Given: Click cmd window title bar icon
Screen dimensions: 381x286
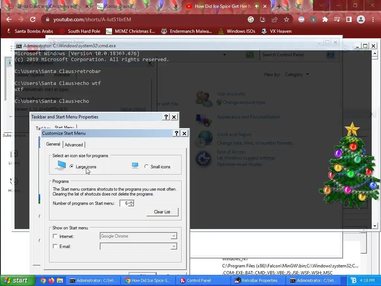Looking at the screenshot, I should click(x=19, y=46).
